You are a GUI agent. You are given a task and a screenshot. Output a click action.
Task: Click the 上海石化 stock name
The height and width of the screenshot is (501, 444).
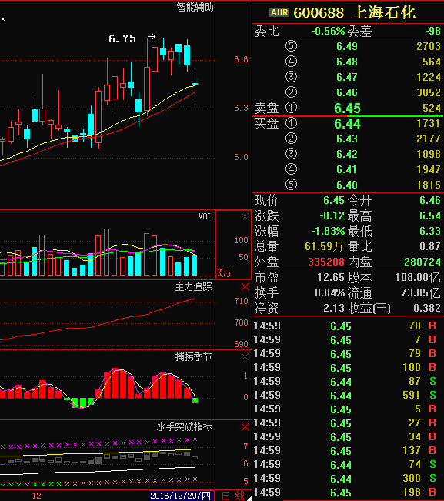384,13
